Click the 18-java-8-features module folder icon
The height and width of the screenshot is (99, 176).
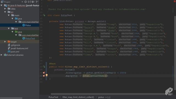coord(5,5)
